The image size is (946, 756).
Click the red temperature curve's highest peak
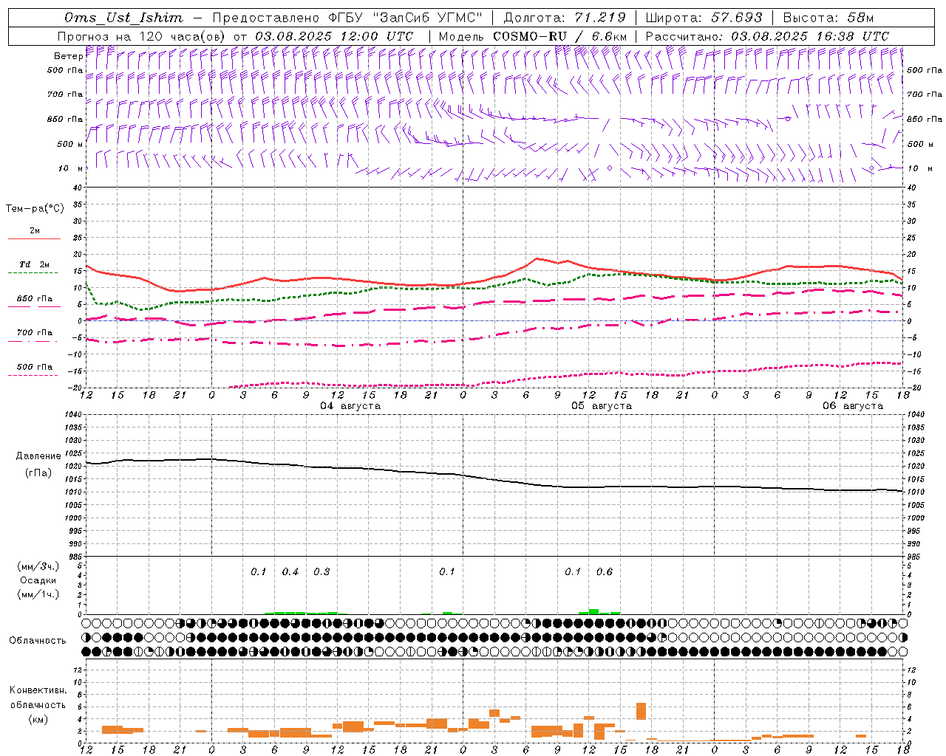[539, 258]
